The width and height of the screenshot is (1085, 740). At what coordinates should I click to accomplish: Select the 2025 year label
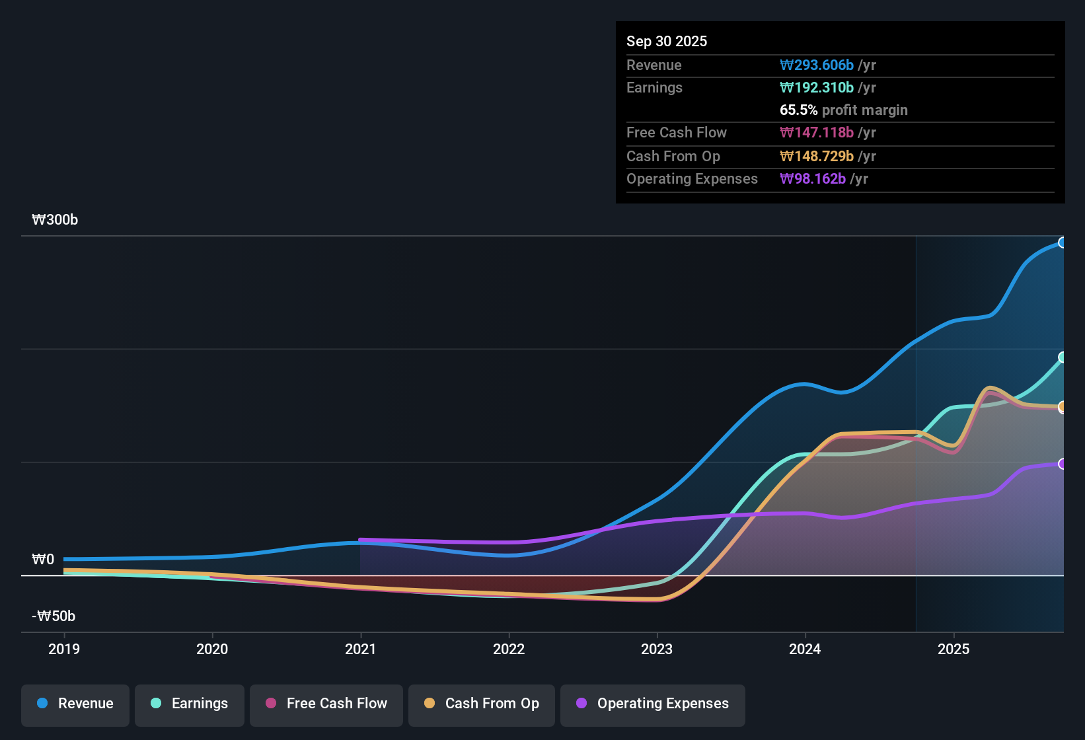(x=954, y=649)
